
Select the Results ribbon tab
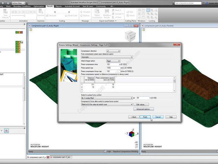50,6
